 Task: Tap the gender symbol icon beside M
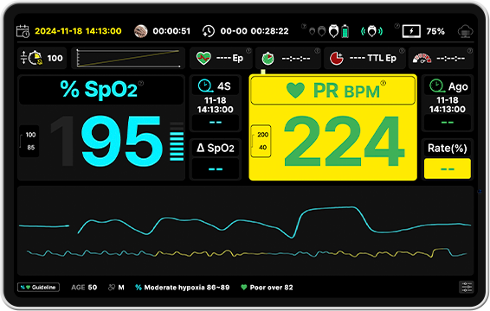pos(112,288)
